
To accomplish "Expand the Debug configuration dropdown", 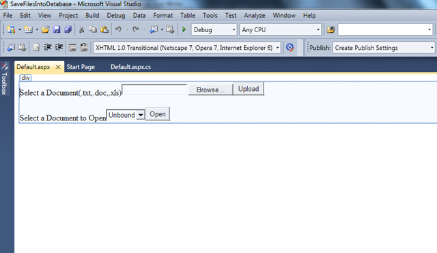I will [234, 30].
